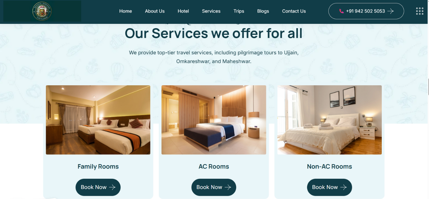View the Non-AC Rooms photo

330,120
